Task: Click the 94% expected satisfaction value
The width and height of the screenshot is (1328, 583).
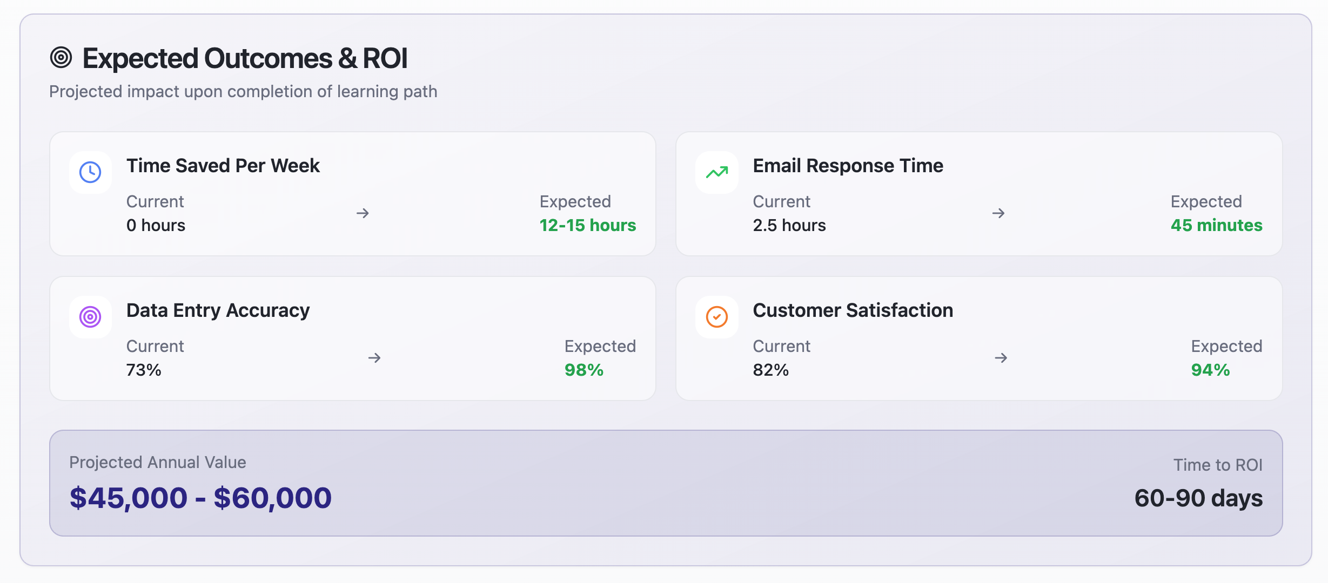Action: coord(1210,370)
